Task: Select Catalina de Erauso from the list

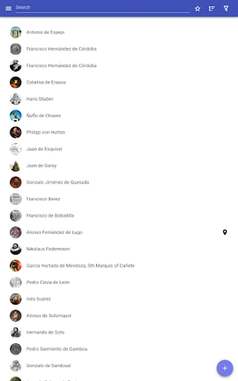Action: pyautogui.click(x=119, y=83)
